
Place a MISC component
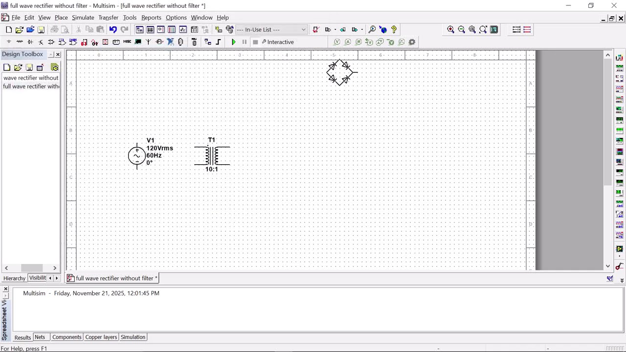tap(127, 42)
